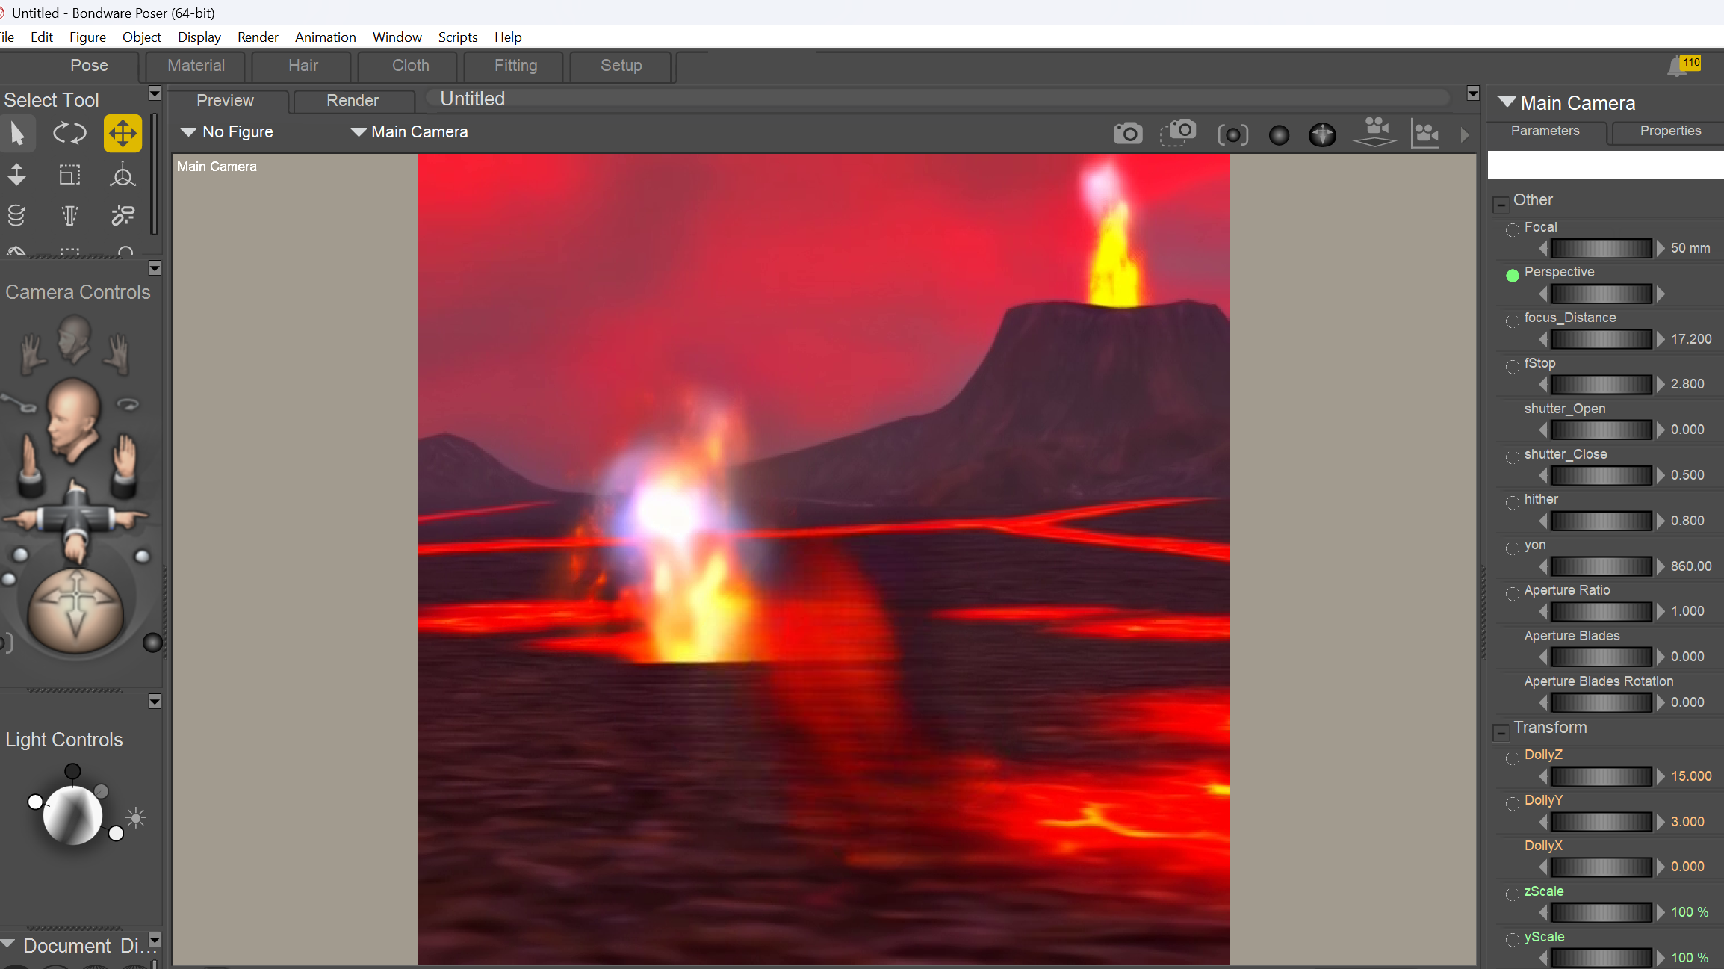Choose the Chain Break tool

tap(123, 216)
